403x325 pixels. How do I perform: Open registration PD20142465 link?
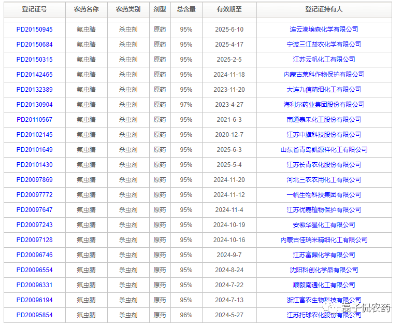pyautogui.click(x=34, y=75)
